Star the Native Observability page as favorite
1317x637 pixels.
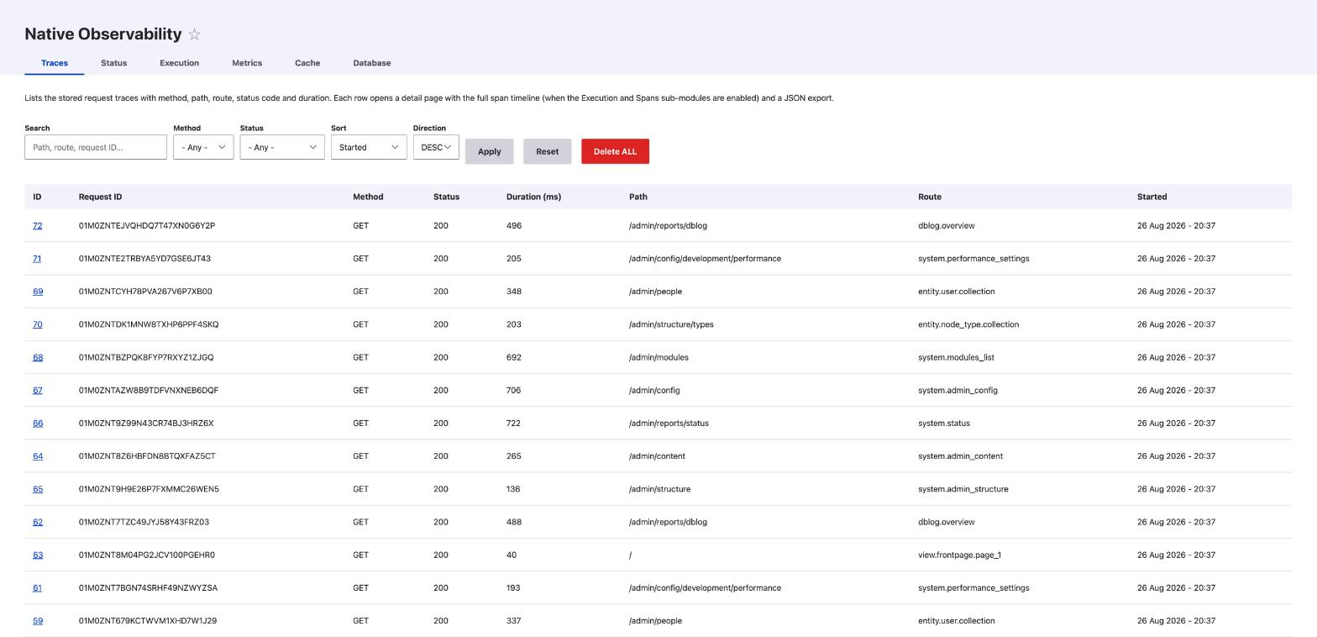(194, 34)
